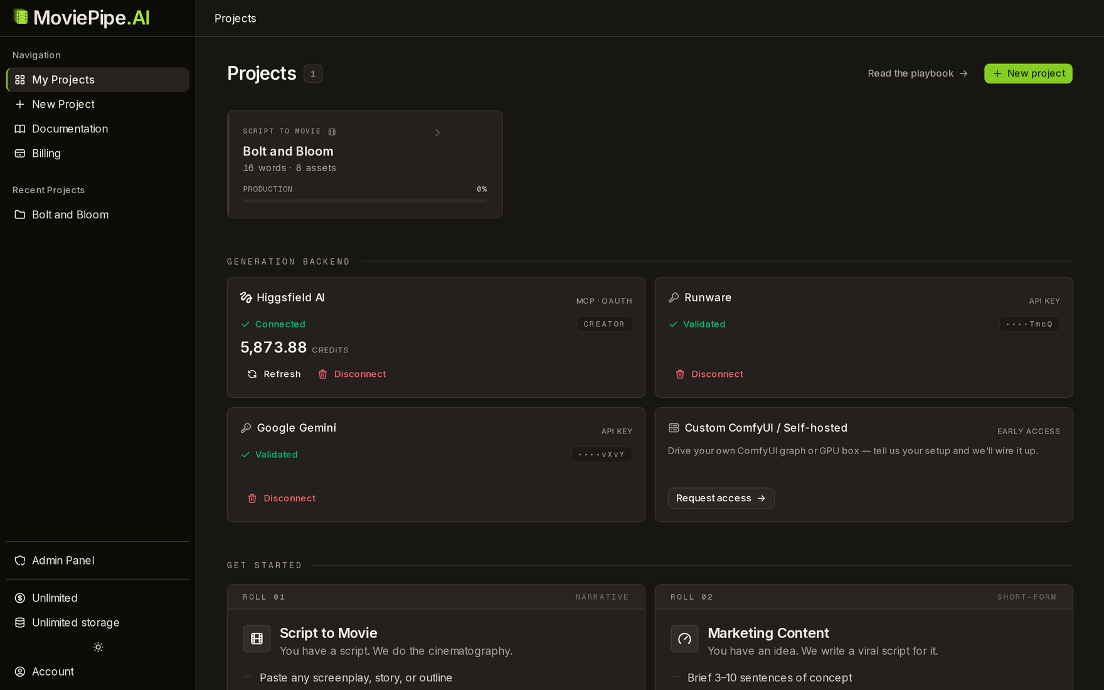This screenshot has width=1104, height=690.
Task: Click the gauge icon on Marketing Content
Action: (x=684, y=639)
